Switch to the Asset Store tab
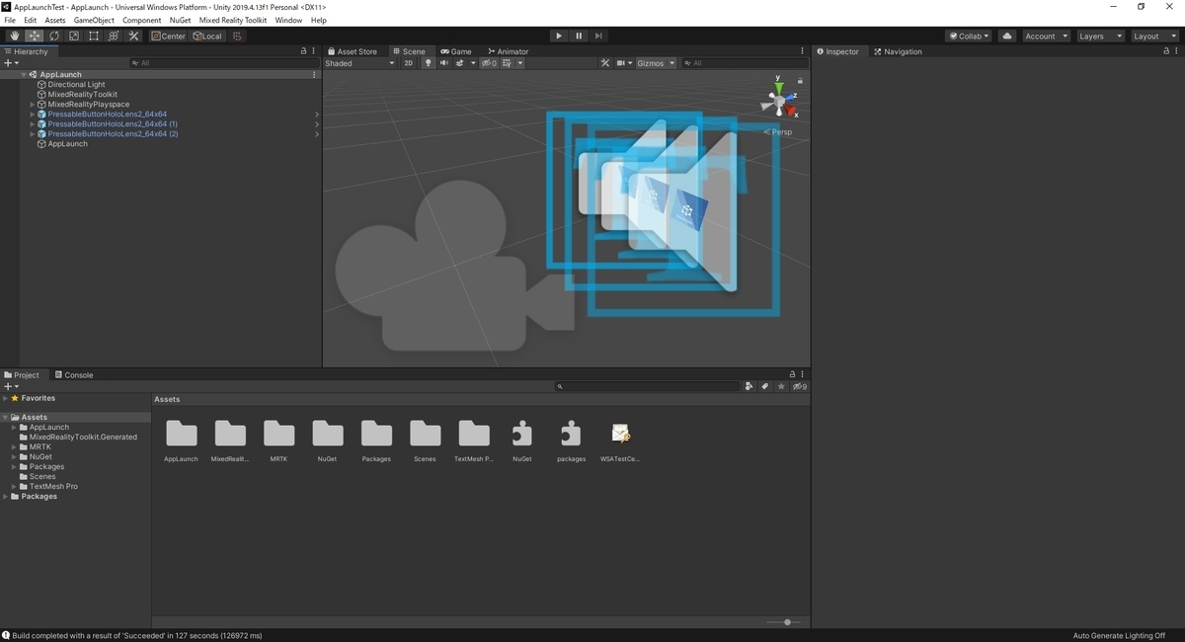1185x642 pixels. (x=353, y=51)
